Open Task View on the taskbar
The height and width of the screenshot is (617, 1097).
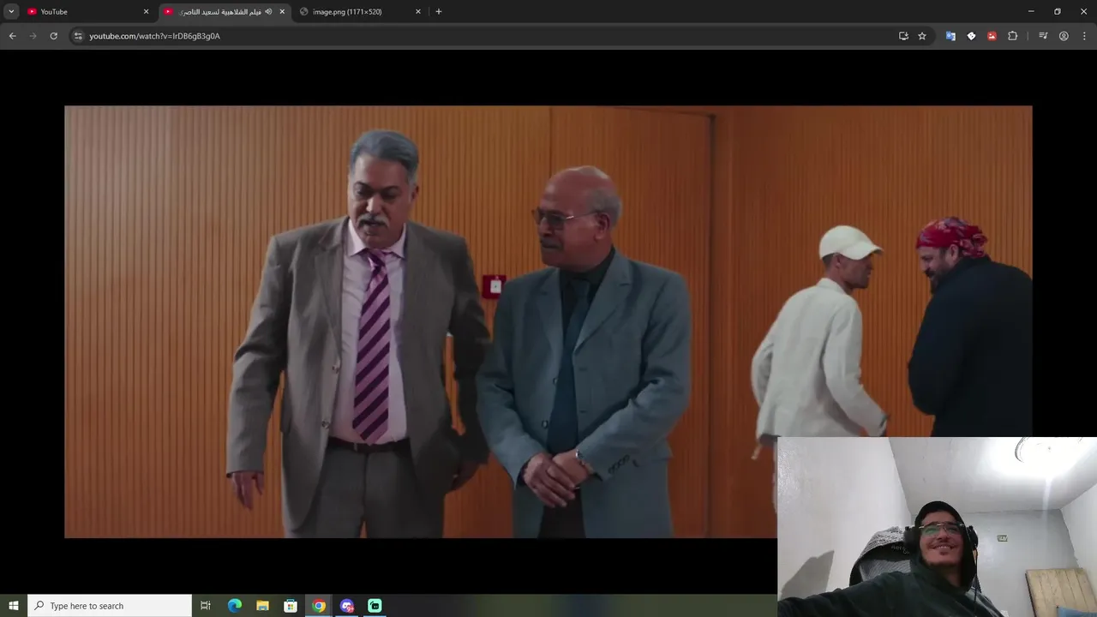coord(206,606)
